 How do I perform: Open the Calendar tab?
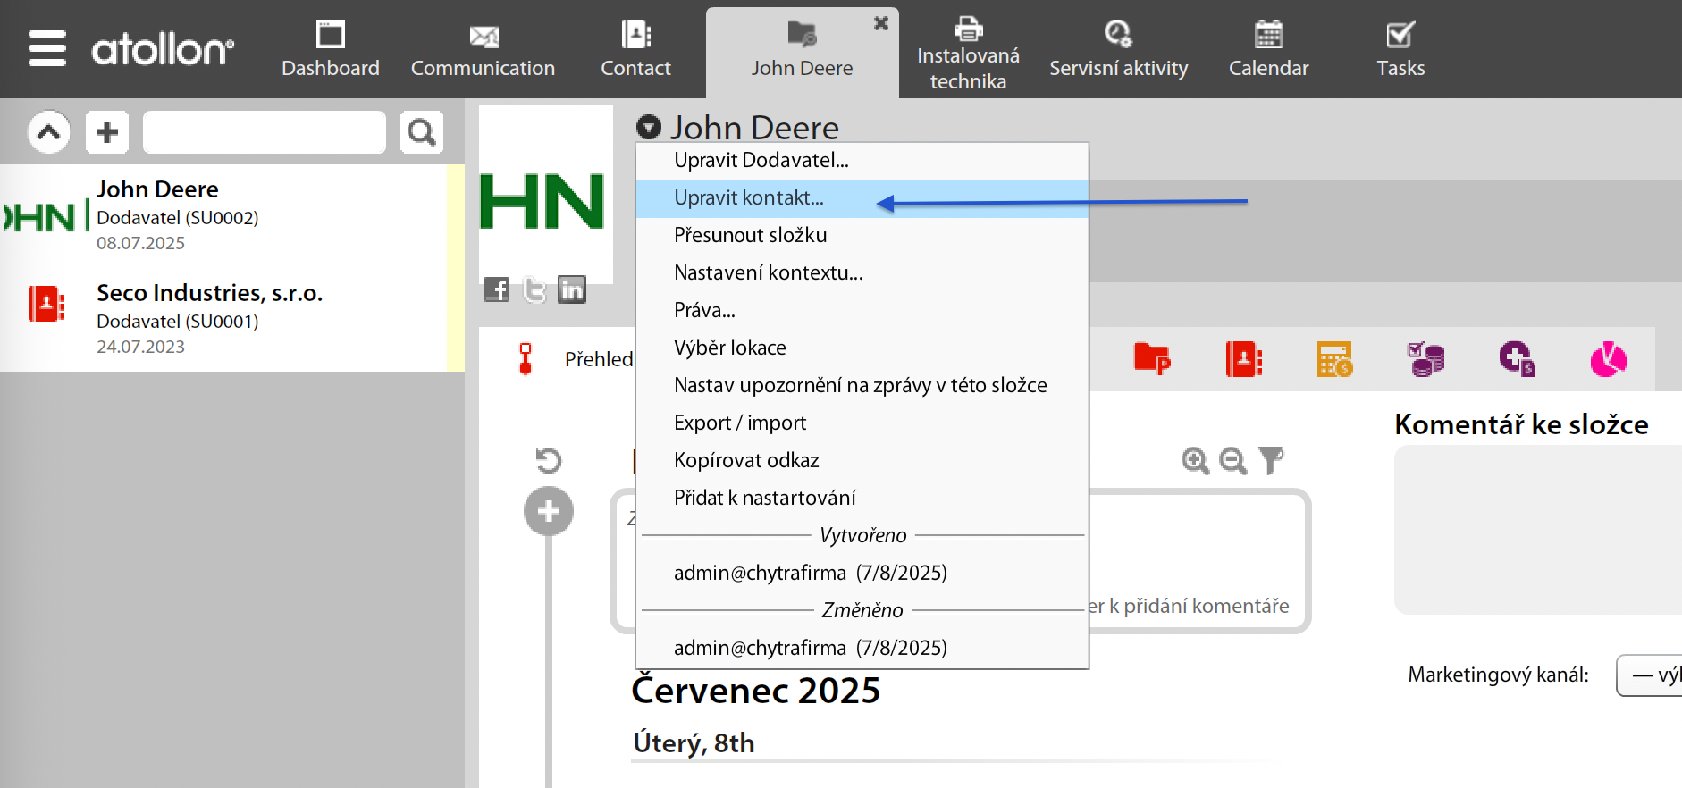pos(1268,49)
